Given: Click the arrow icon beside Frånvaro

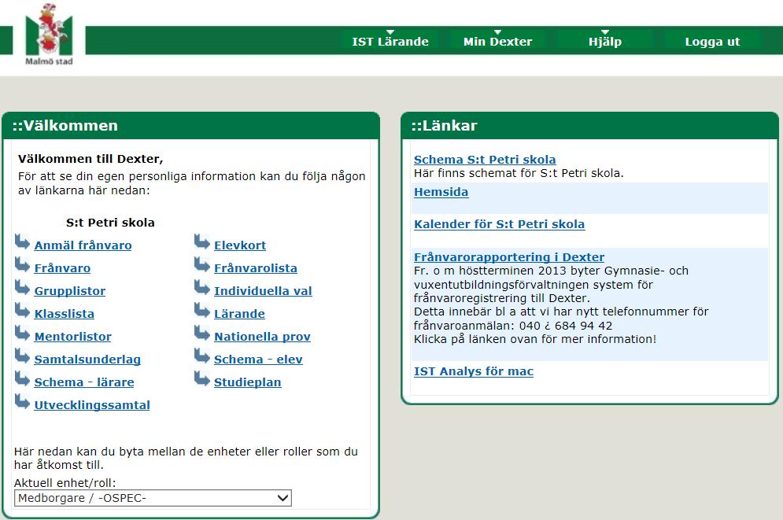Looking at the screenshot, I should (x=23, y=265).
